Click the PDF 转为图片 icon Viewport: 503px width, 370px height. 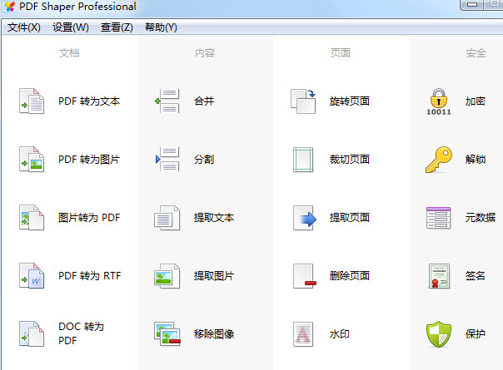point(32,160)
